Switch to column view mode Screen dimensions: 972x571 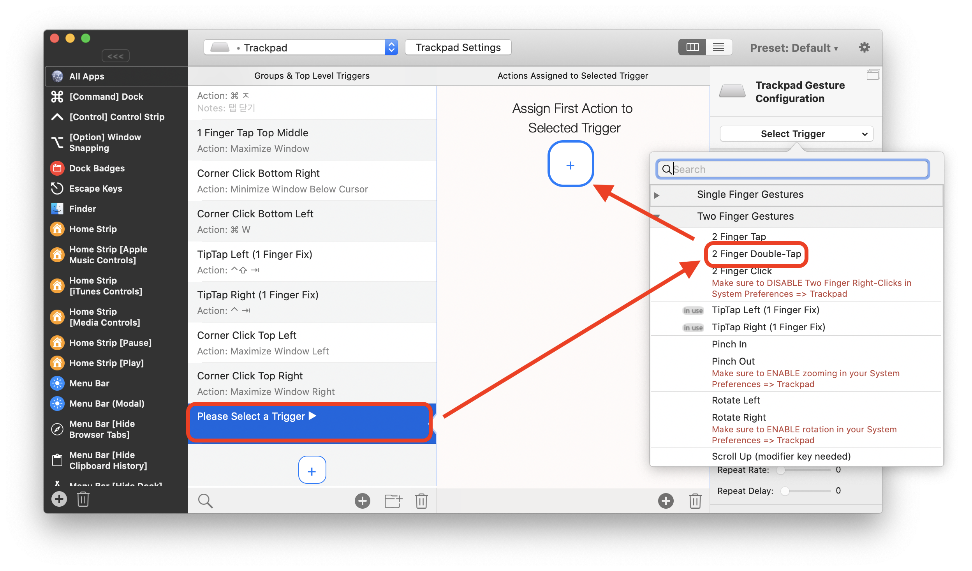coord(692,48)
